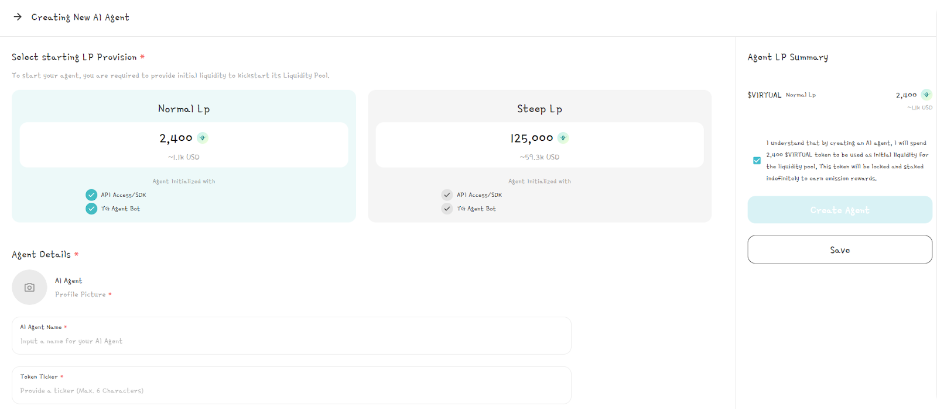Click the Select starting LP Provision heading
This screenshot has height=409, width=937.
point(74,57)
